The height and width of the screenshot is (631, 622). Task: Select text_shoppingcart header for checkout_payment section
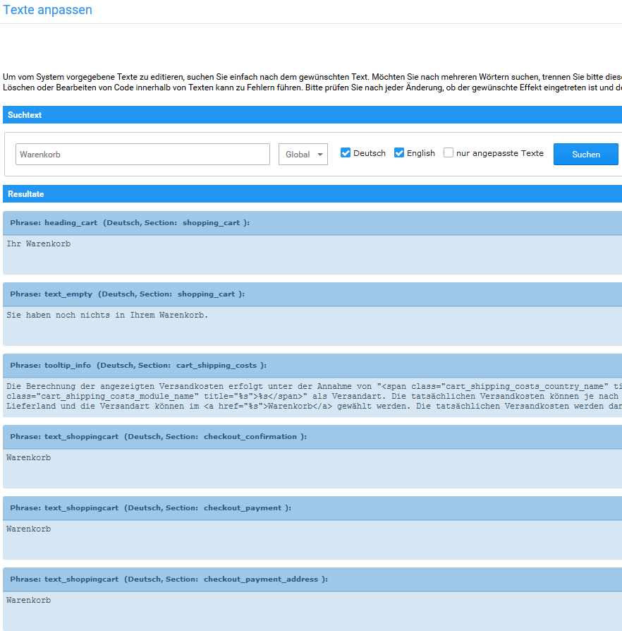click(312, 508)
